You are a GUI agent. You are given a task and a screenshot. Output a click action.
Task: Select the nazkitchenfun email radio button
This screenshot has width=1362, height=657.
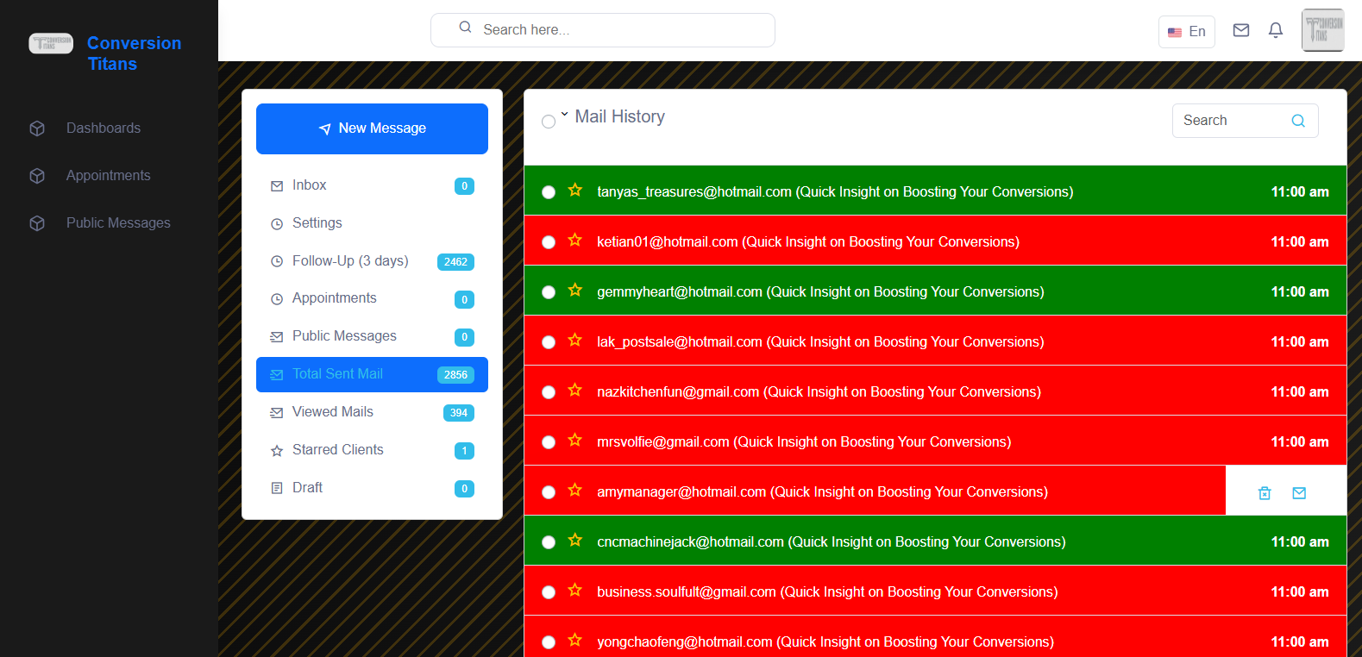(549, 392)
